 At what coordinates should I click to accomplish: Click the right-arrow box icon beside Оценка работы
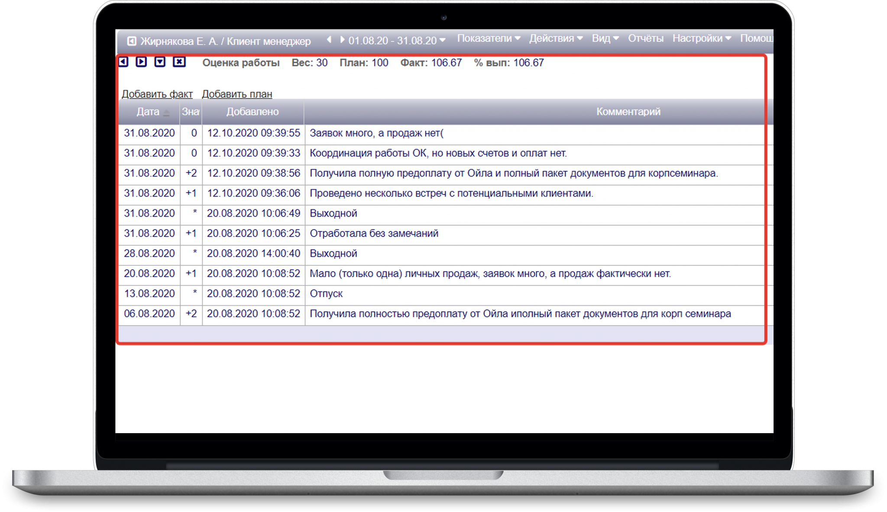(x=141, y=62)
